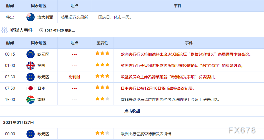
Task: Click the 重要性 column header
Action: pos(102,43)
